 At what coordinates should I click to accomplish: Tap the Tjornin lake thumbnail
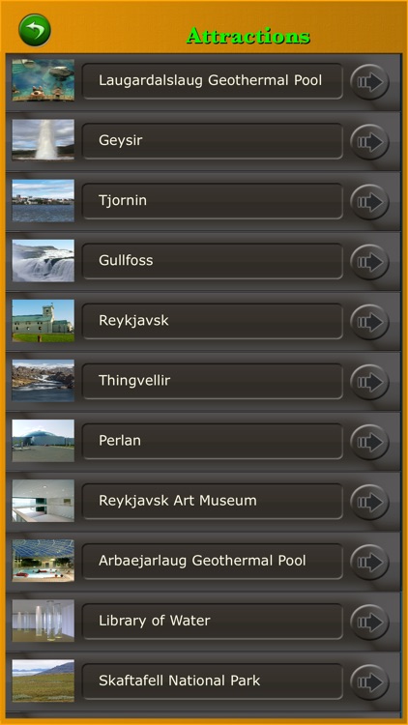coord(43,200)
